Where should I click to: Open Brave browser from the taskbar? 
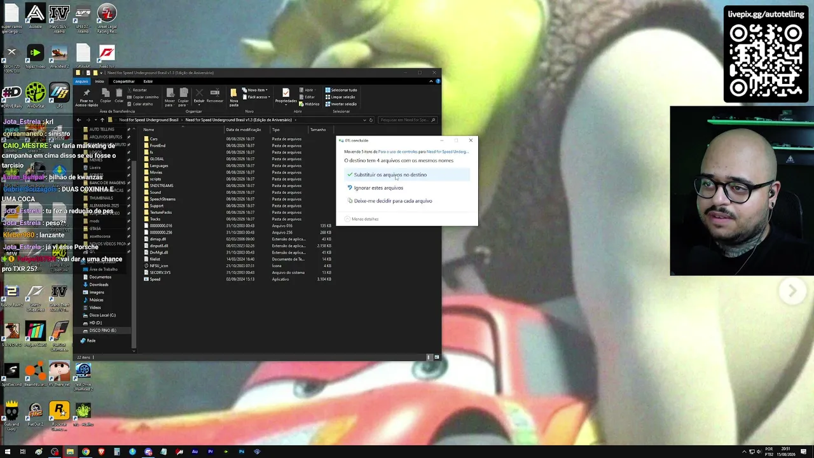coord(101,452)
